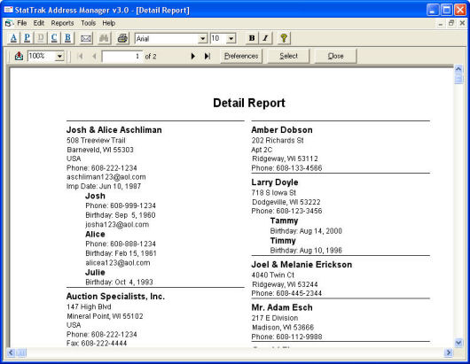Click the 'C' toolbar icon
Viewport: 470px width, 364px height.
pyautogui.click(x=54, y=38)
